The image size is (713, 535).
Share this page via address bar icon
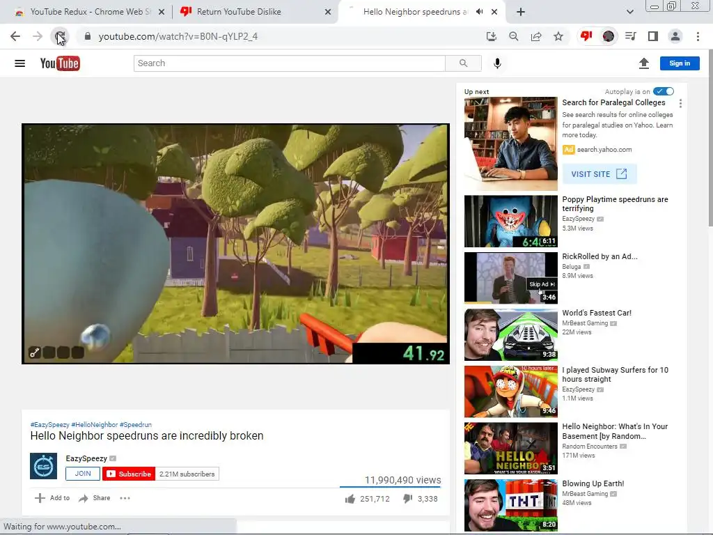coord(536,36)
